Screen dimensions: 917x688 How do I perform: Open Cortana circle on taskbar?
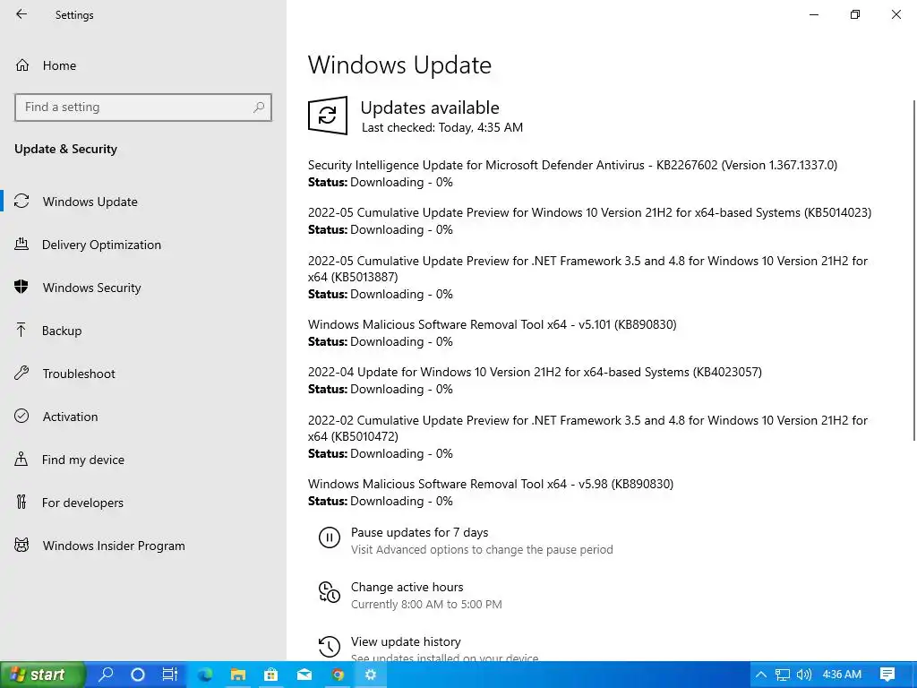pyautogui.click(x=137, y=675)
